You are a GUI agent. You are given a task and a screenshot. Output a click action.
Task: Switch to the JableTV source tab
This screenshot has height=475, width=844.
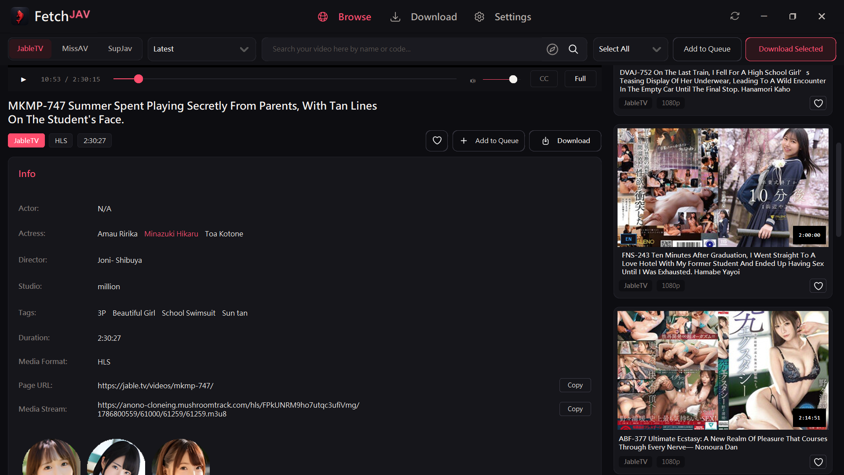click(30, 49)
